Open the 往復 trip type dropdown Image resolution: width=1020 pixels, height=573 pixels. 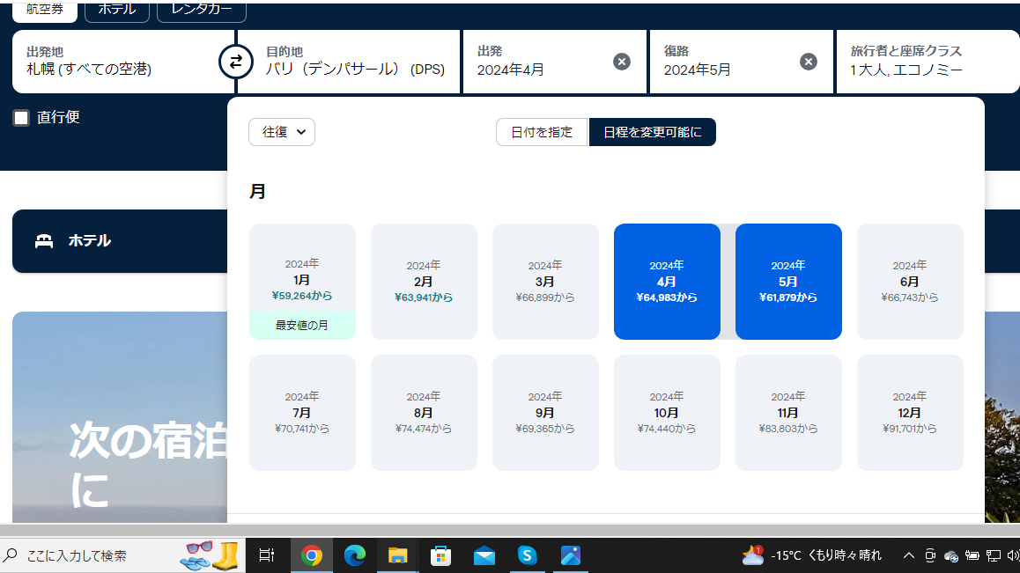click(282, 132)
